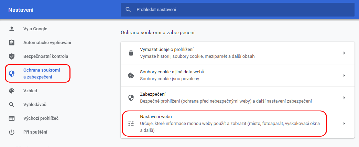This screenshot has height=147, width=359.
Task: Click the power icon for Při spuštění
Action: [12, 132]
